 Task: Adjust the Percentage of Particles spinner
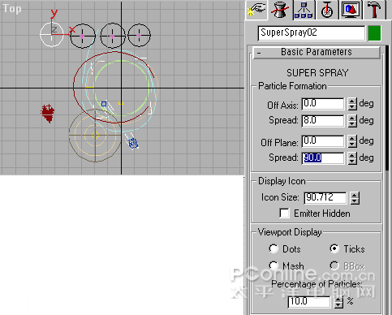(338, 302)
